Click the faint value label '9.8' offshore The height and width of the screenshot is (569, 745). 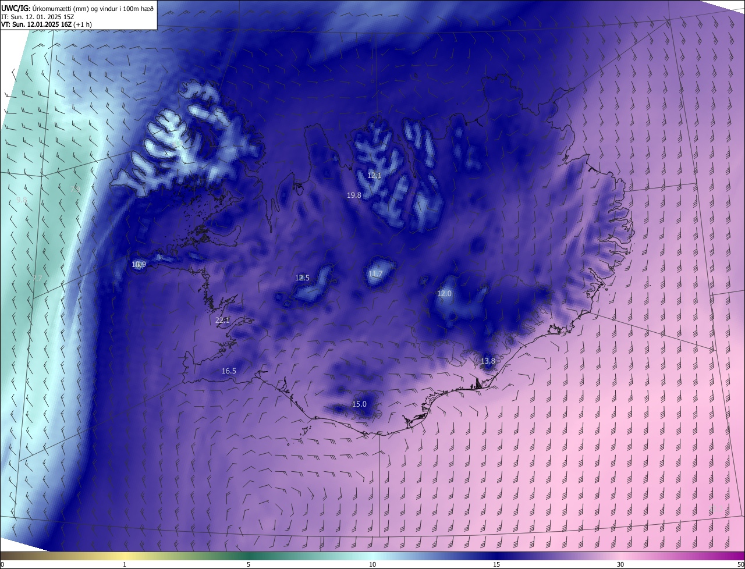[x=22, y=200]
